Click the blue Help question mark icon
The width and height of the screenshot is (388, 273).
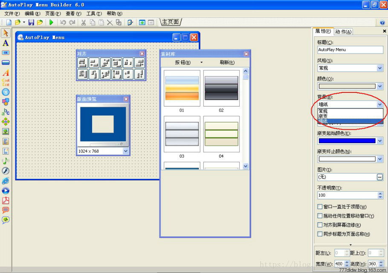tap(382, 23)
